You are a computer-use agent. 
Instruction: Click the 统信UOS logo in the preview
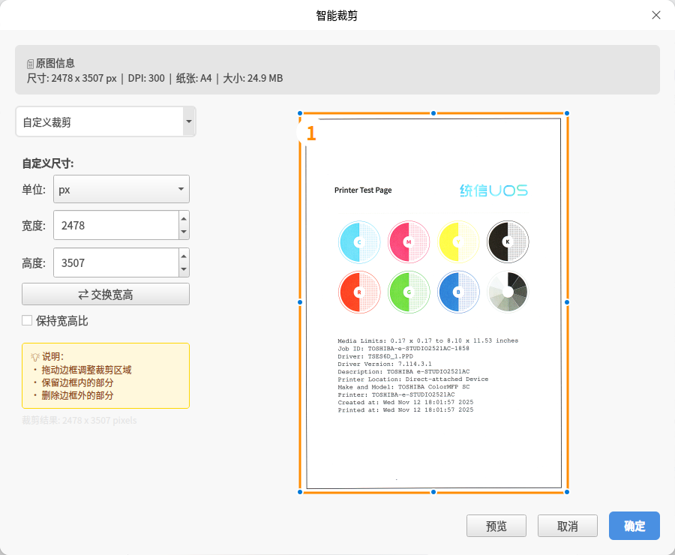493,190
